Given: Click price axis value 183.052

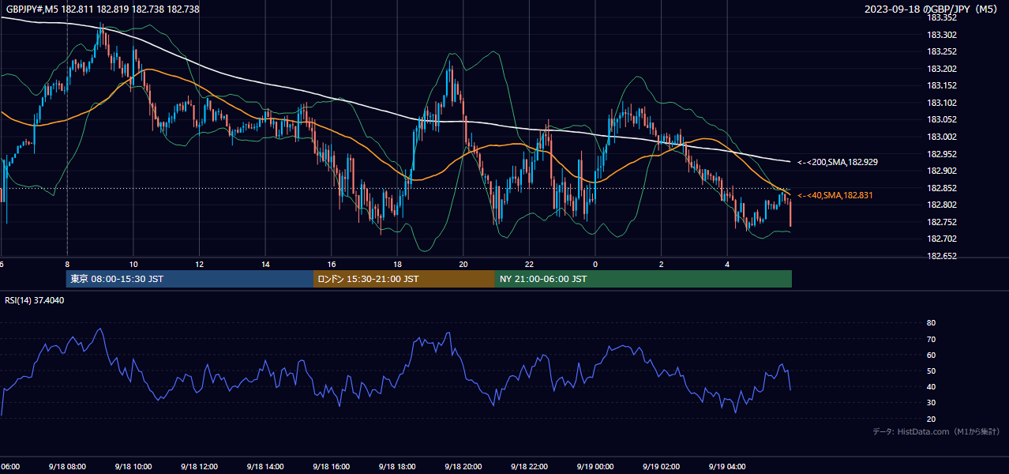Looking at the screenshot, I should (941, 120).
